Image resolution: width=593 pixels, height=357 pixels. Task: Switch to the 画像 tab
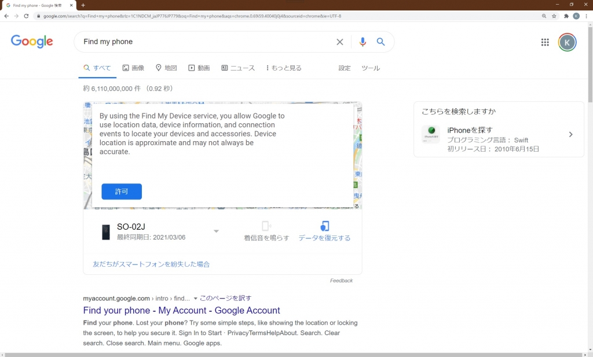[x=133, y=68]
